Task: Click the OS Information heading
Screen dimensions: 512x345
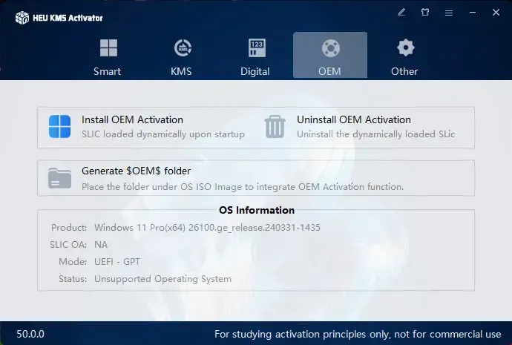Action: tap(257, 210)
